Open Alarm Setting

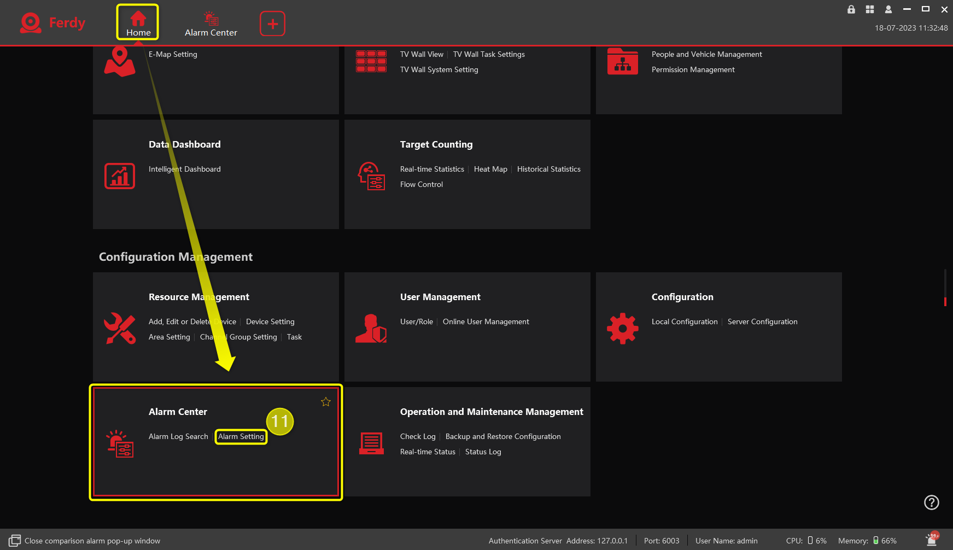(241, 436)
